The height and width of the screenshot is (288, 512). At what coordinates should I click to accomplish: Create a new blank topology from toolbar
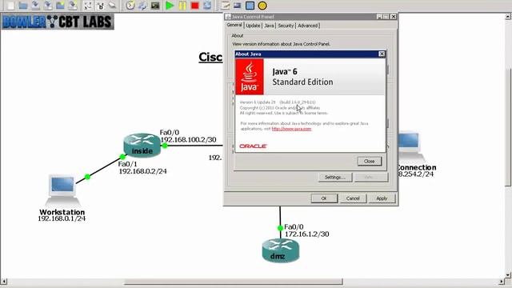(10, 6)
